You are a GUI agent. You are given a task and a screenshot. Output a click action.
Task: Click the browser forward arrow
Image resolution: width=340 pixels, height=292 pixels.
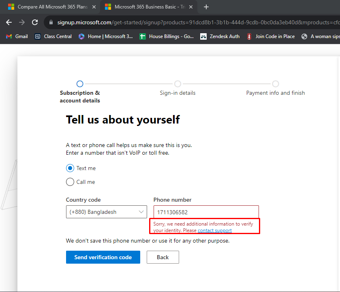point(22,22)
